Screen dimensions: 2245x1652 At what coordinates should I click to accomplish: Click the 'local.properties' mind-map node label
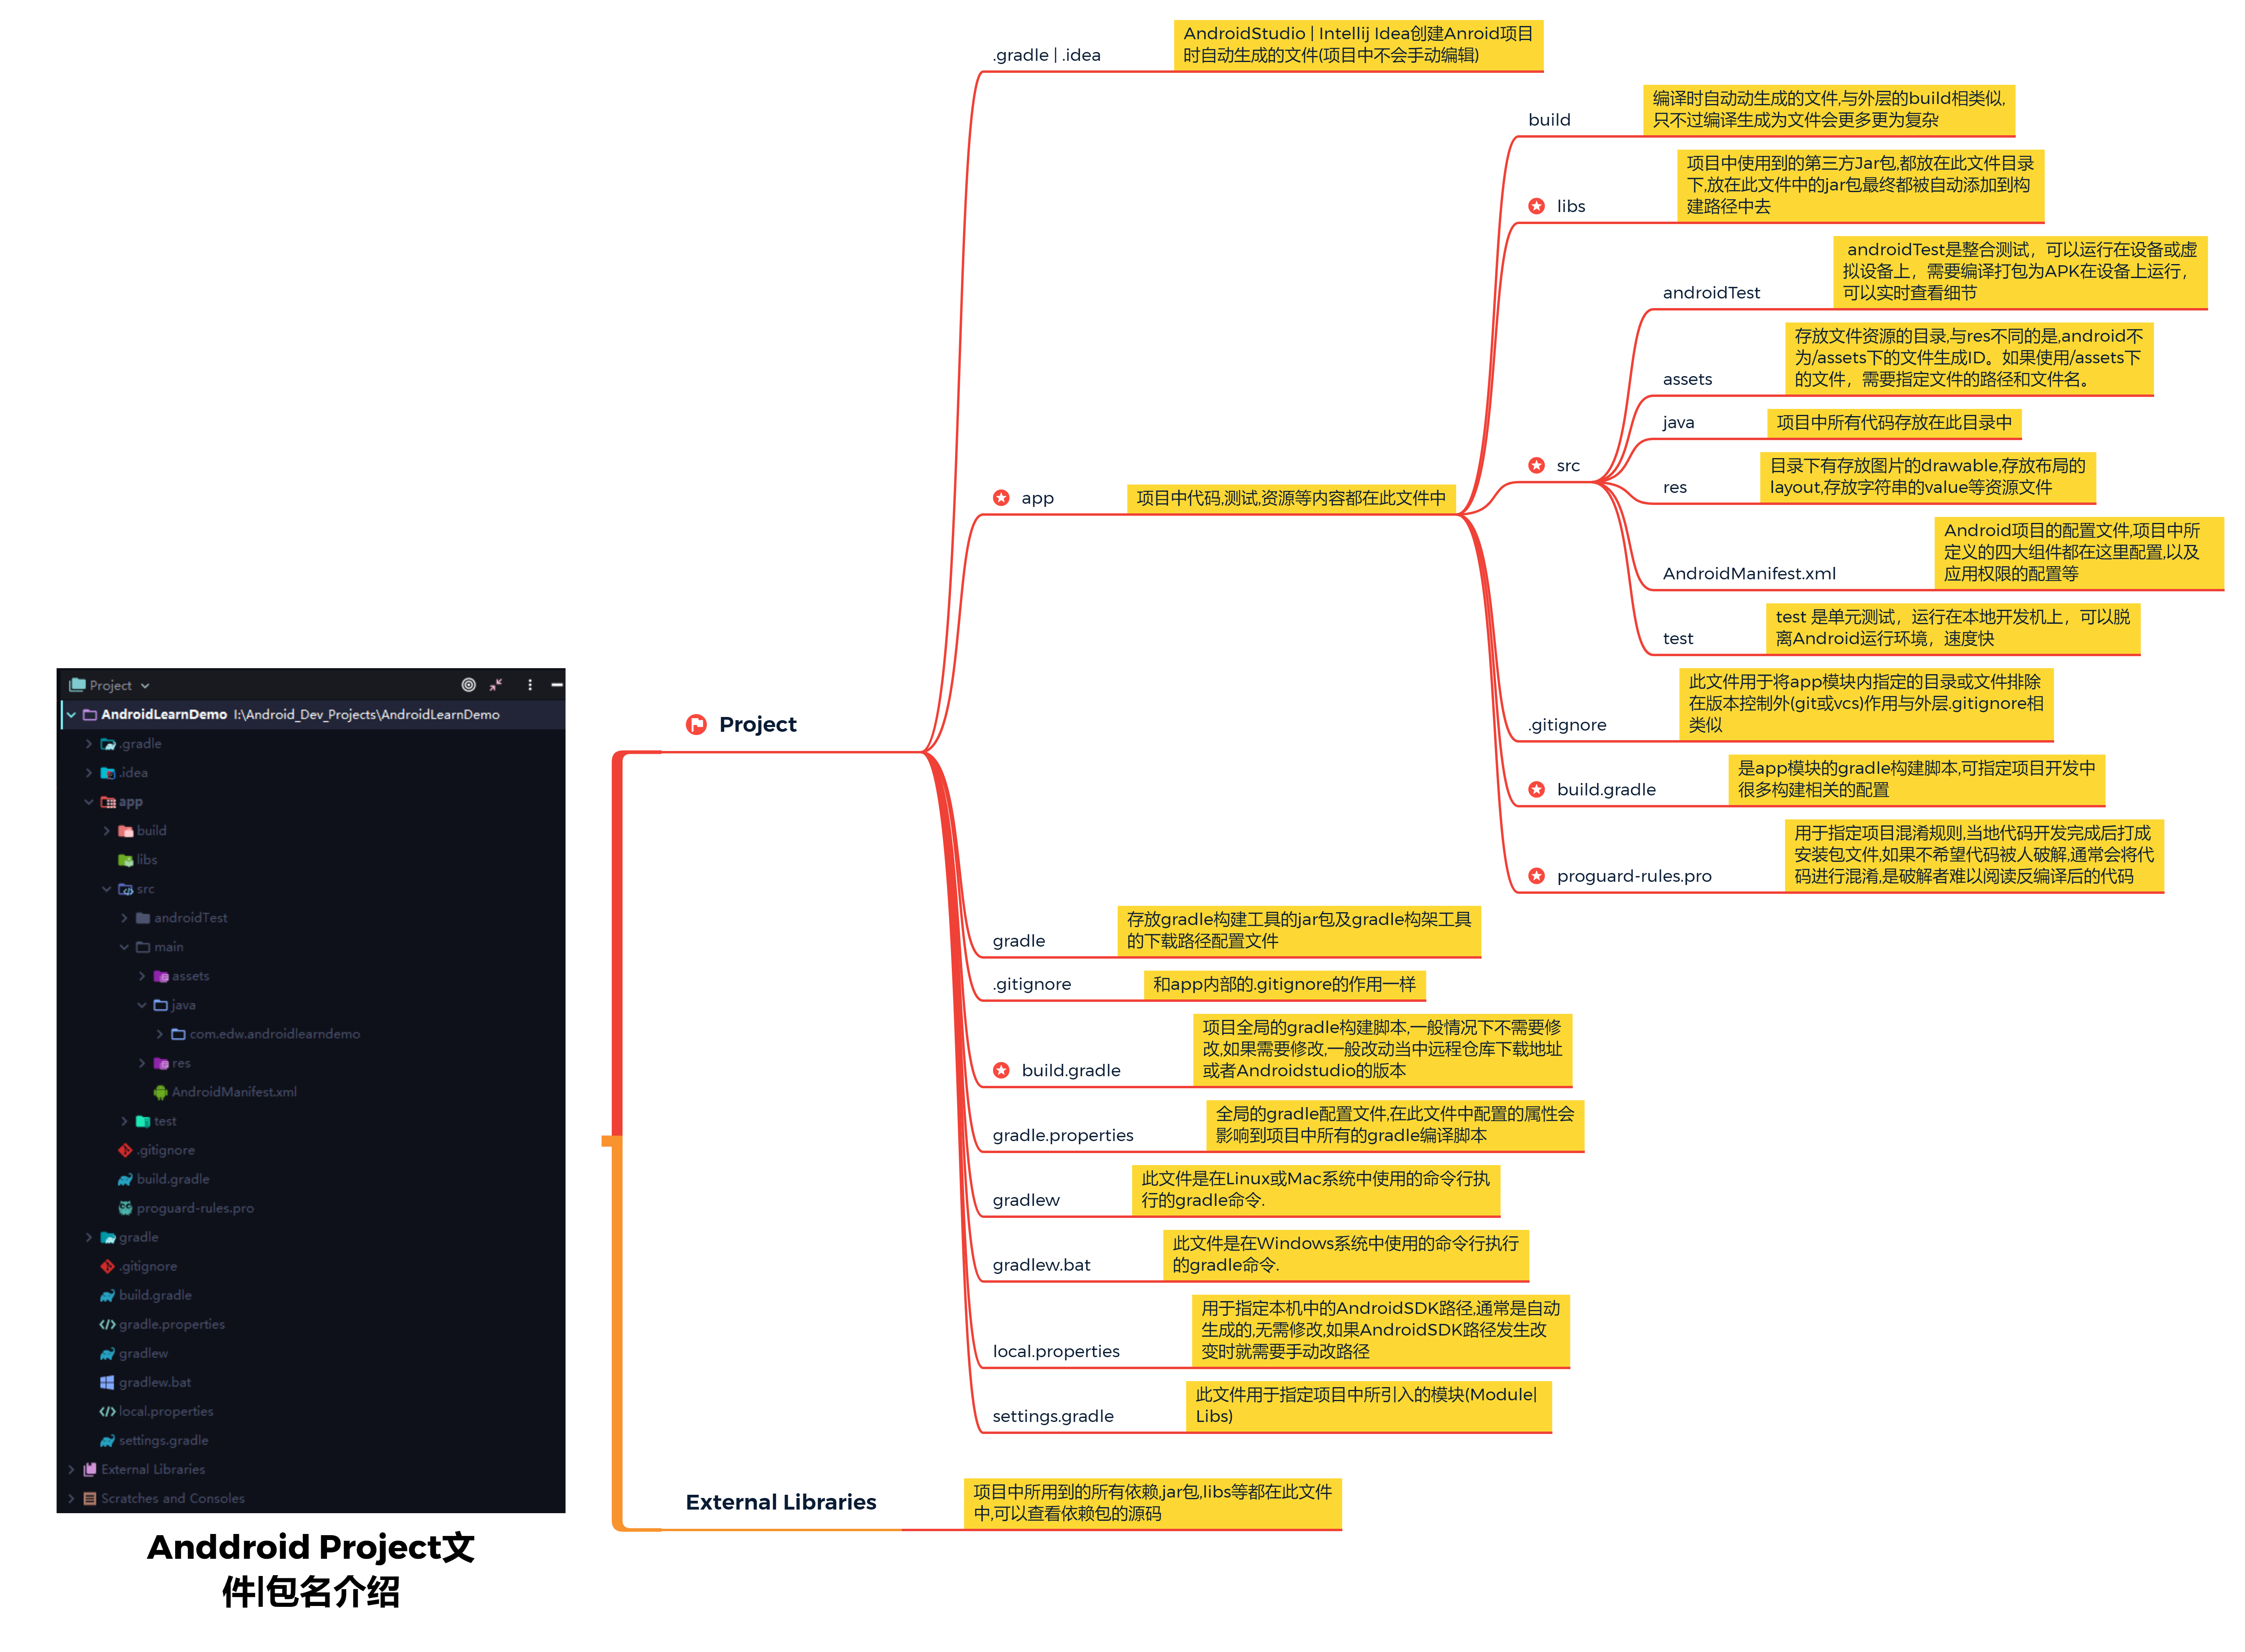(x=1056, y=1351)
